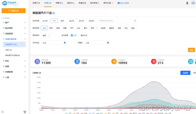The image size is (196, 114).
Task: Filter media type by 微博
Action: pos(65,28)
